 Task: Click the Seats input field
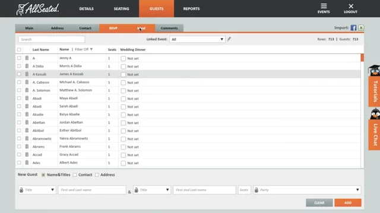tap(244, 190)
